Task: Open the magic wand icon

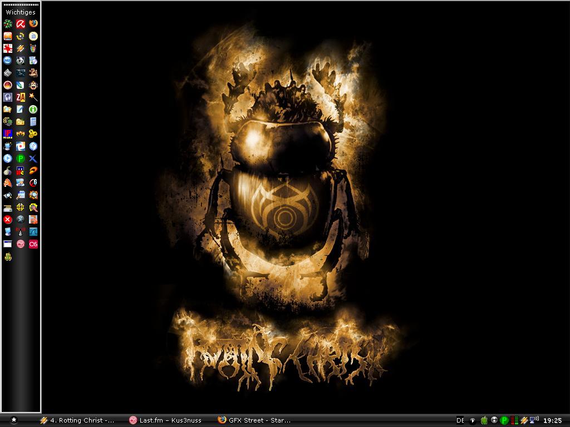Action: pos(33,97)
